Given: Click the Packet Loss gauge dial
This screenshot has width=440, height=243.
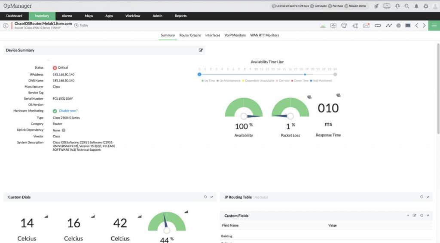Looking at the screenshot, I should [x=290, y=108].
